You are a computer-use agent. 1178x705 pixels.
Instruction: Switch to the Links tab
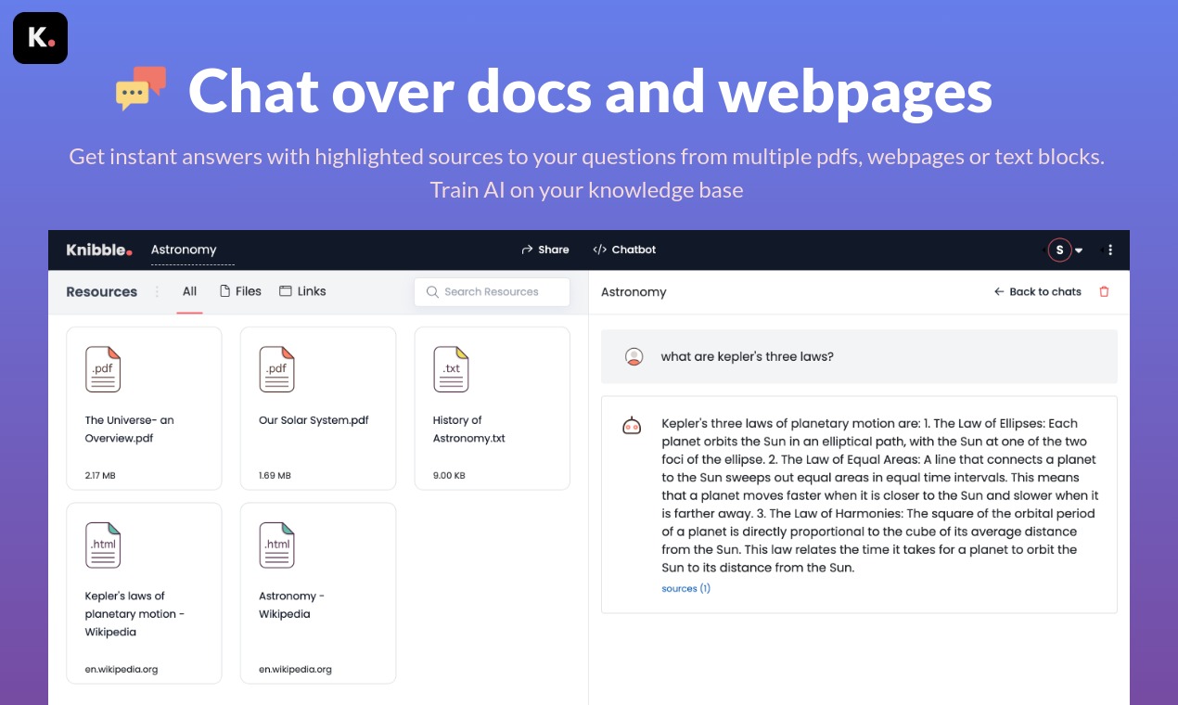click(303, 290)
